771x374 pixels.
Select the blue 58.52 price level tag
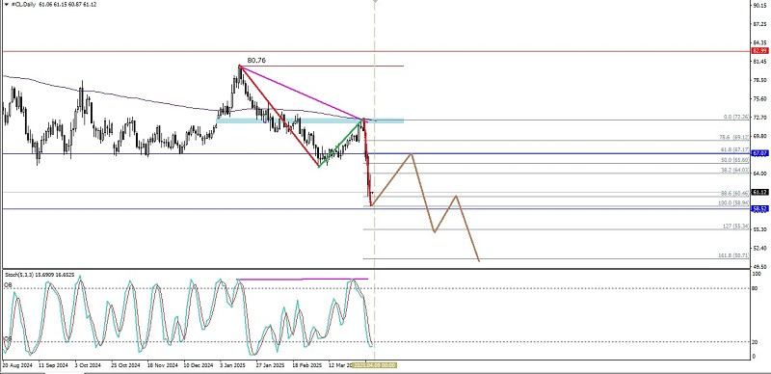pos(760,208)
